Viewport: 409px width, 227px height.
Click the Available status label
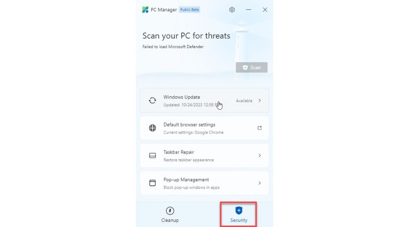click(x=244, y=101)
